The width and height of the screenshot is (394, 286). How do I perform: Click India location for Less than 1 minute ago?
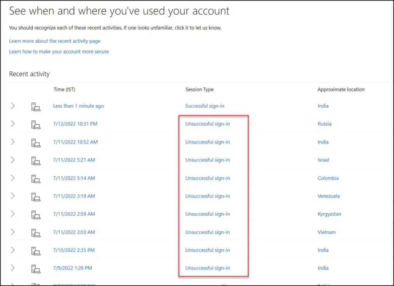pyautogui.click(x=323, y=106)
